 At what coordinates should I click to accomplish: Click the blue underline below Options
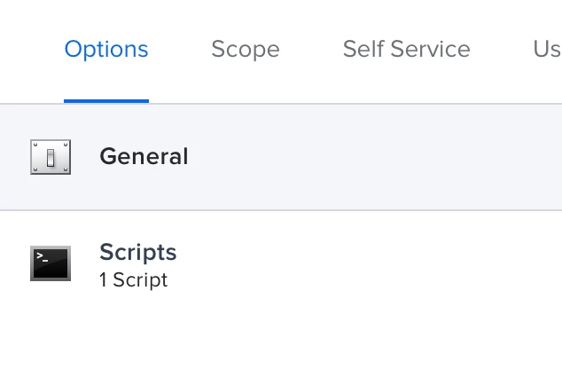point(106,101)
